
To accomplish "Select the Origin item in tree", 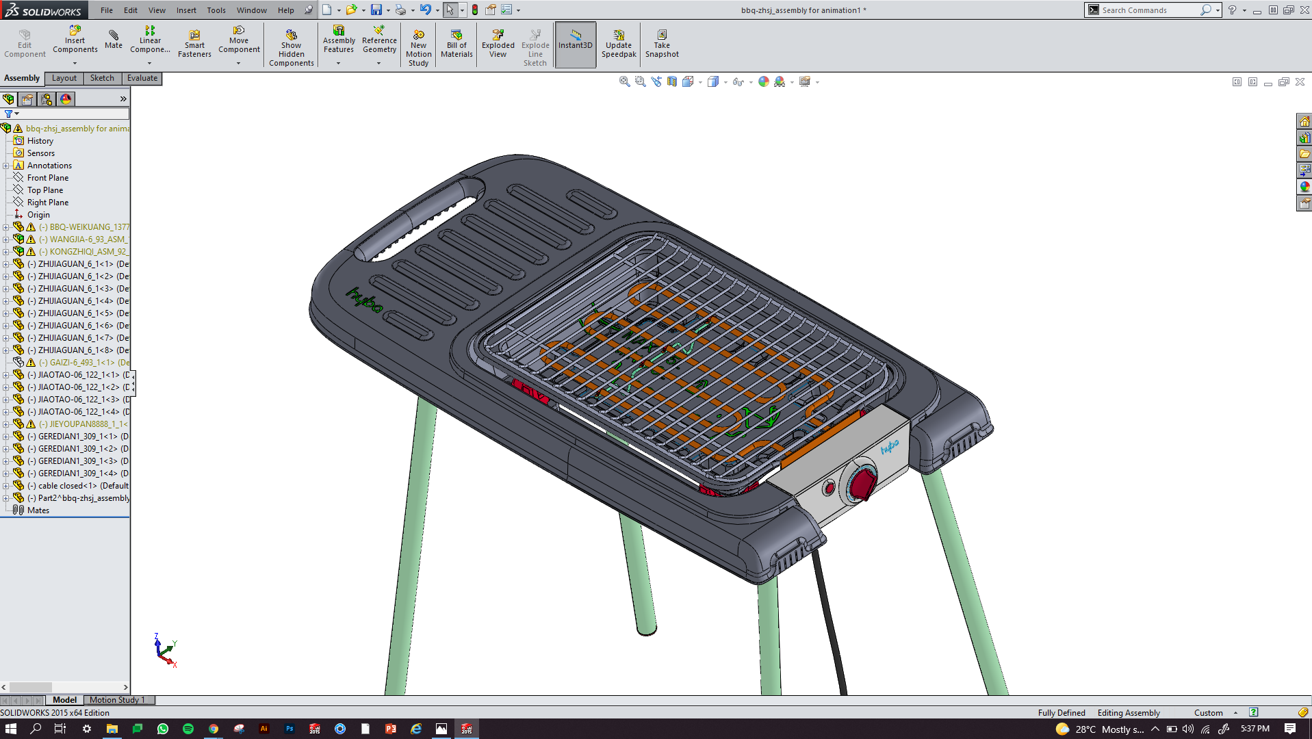I will pyautogui.click(x=38, y=215).
